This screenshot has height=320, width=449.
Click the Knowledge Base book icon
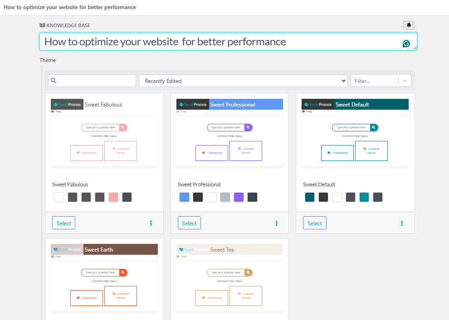click(42, 25)
